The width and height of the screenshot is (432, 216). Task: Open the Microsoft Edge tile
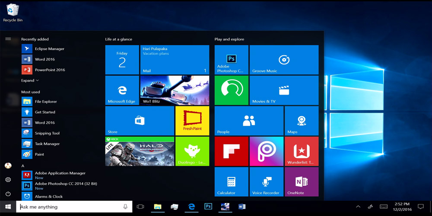click(x=122, y=90)
